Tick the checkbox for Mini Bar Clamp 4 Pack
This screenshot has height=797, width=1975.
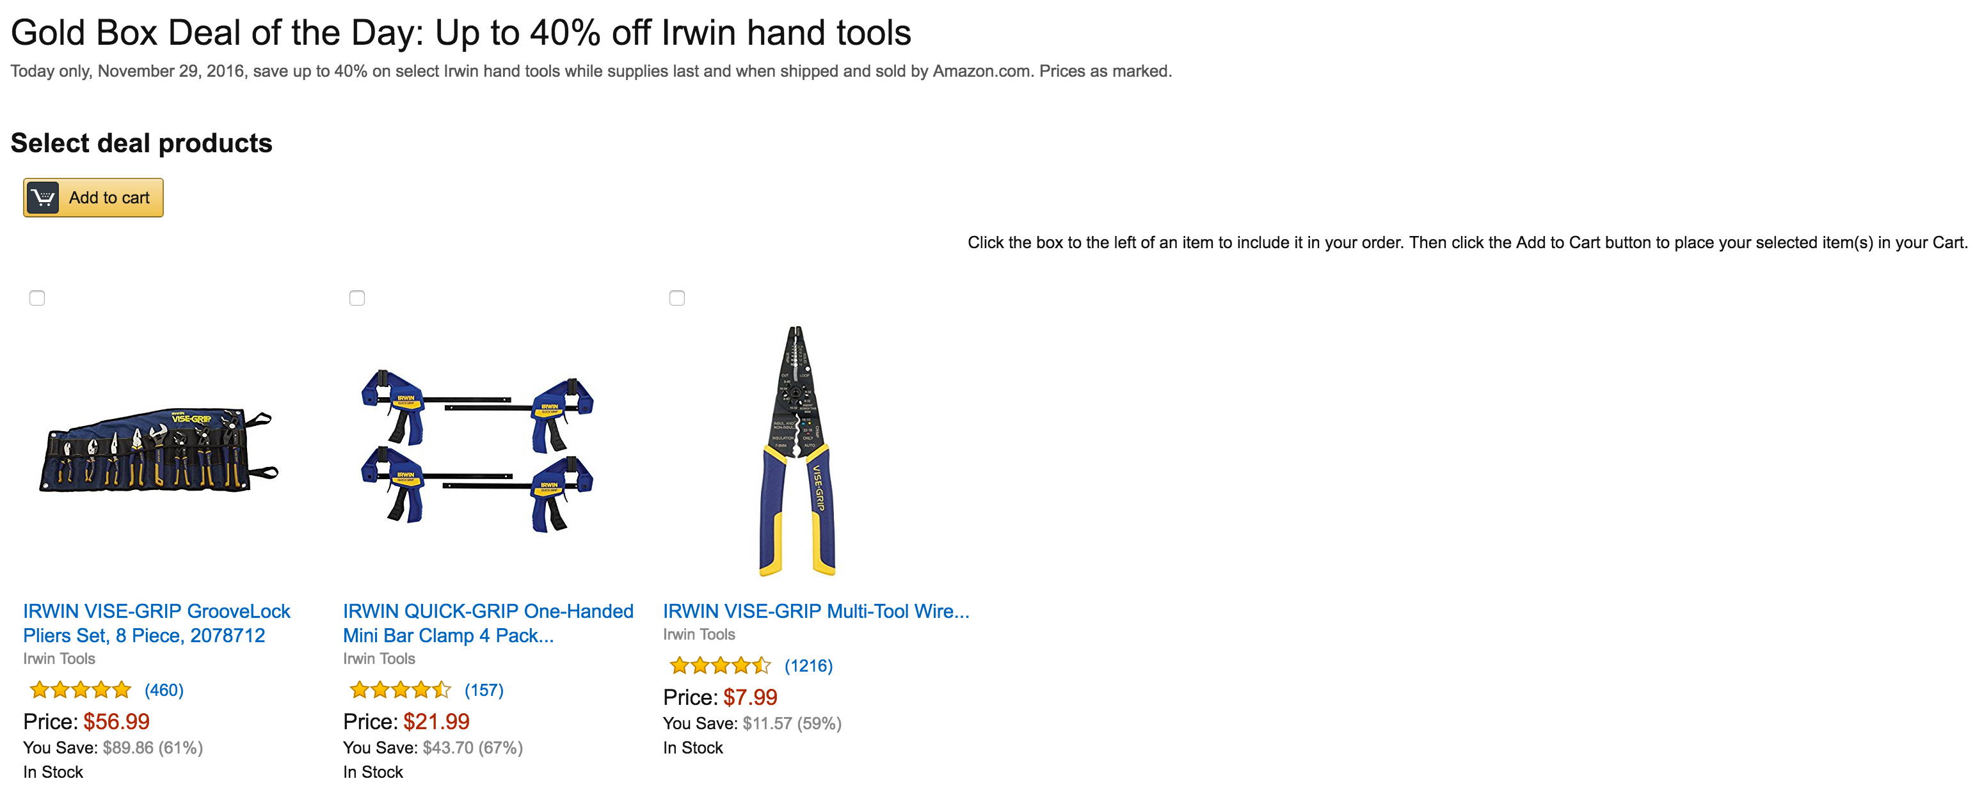[x=357, y=298]
